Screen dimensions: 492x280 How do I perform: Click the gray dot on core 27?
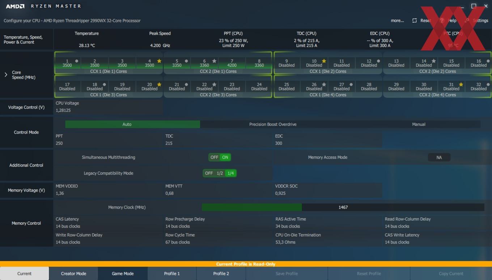pos(351,85)
